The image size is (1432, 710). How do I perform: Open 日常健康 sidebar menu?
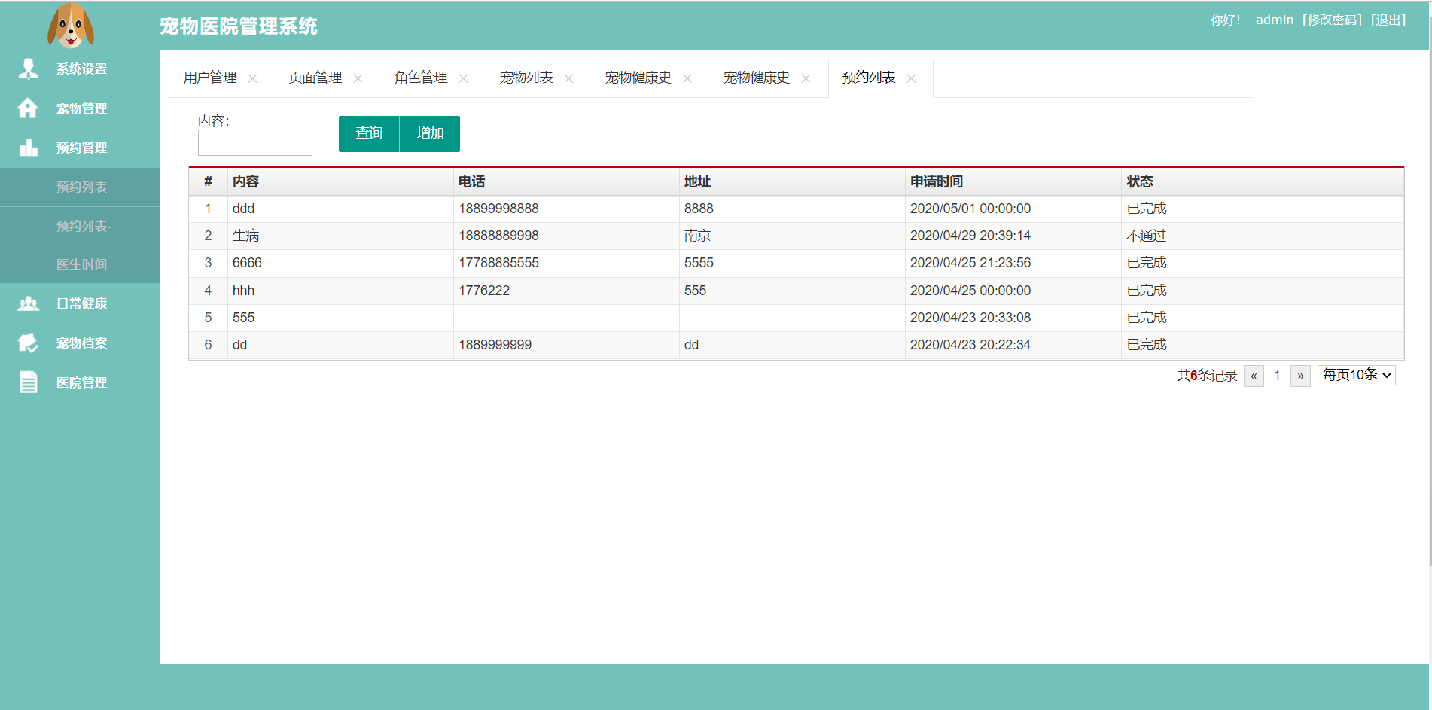coord(80,303)
